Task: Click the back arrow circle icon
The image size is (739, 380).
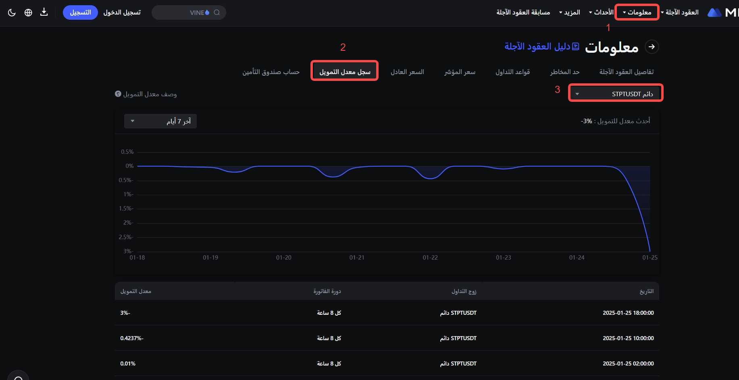Action: point(652,47)
